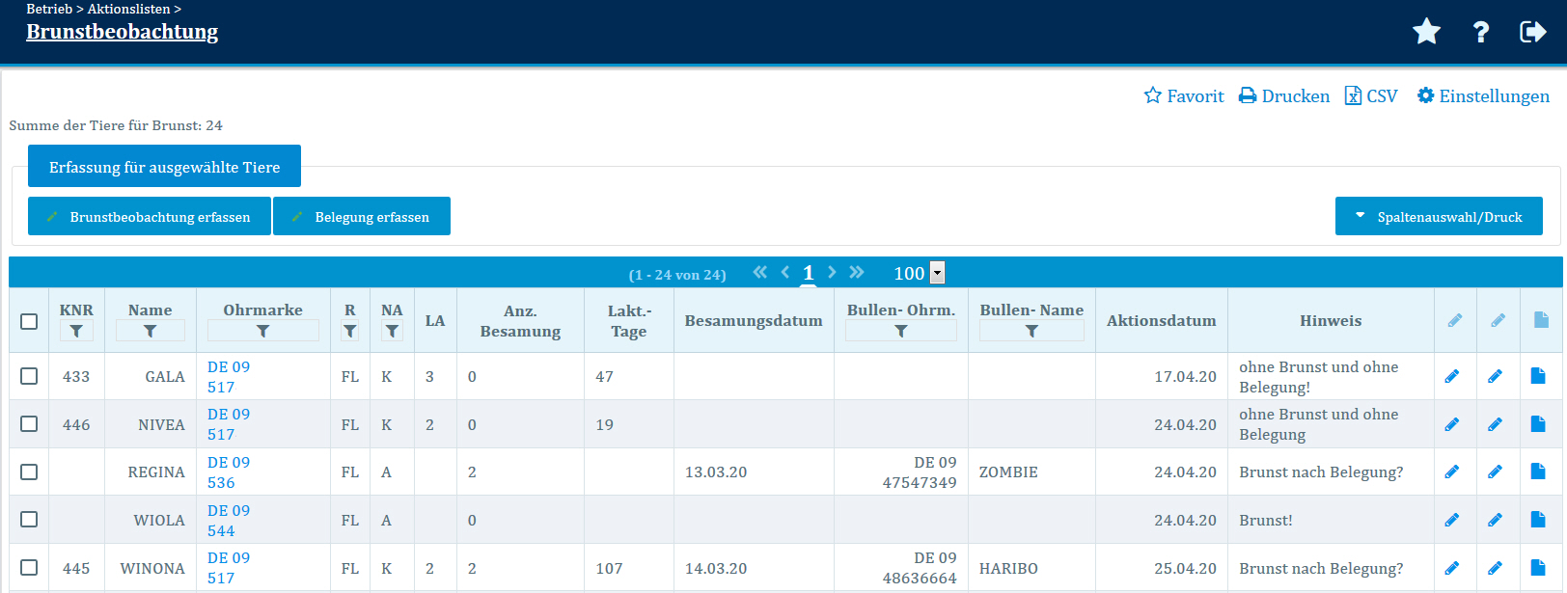This screenshot has height=593, width=1567.
Task: Open the rows-per-page dropdown showing 100
Action: [936, 273]
